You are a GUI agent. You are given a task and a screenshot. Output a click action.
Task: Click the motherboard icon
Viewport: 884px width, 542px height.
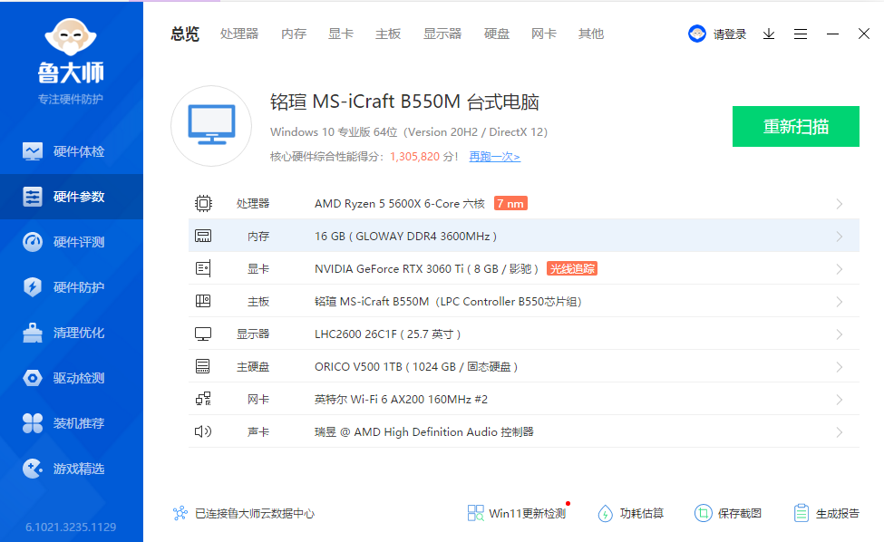203,302
